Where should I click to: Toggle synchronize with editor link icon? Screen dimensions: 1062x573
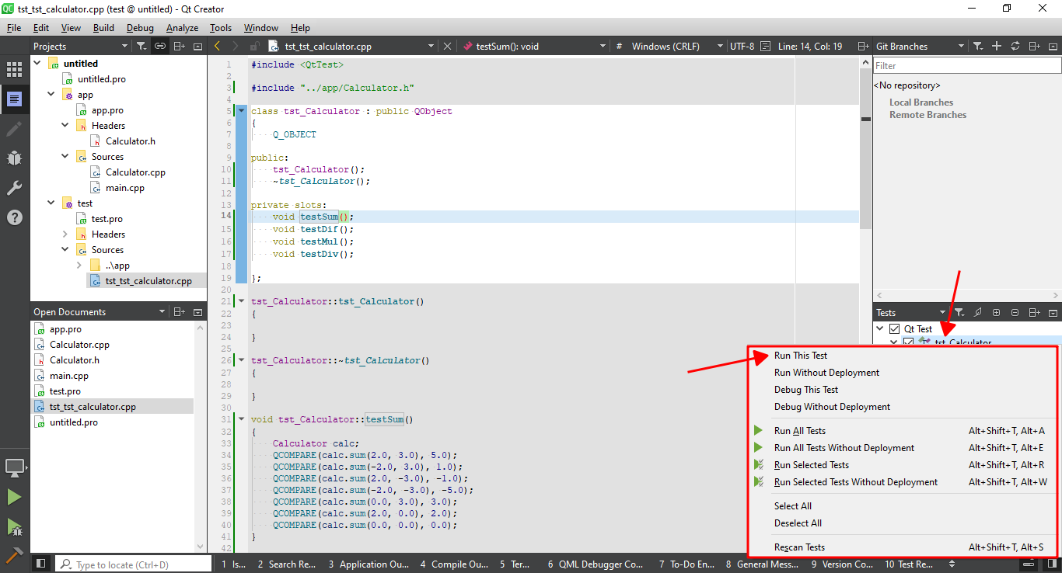160,47
